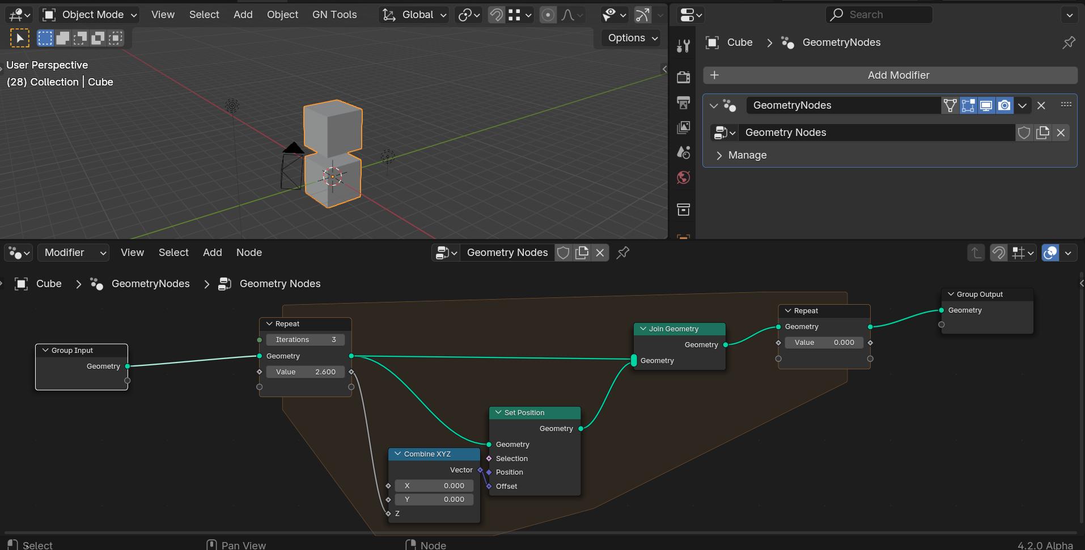This screenshot has width=1085, height=550.
Task: Grab the modifier panel drag handle
Action: pos(1066,105)
